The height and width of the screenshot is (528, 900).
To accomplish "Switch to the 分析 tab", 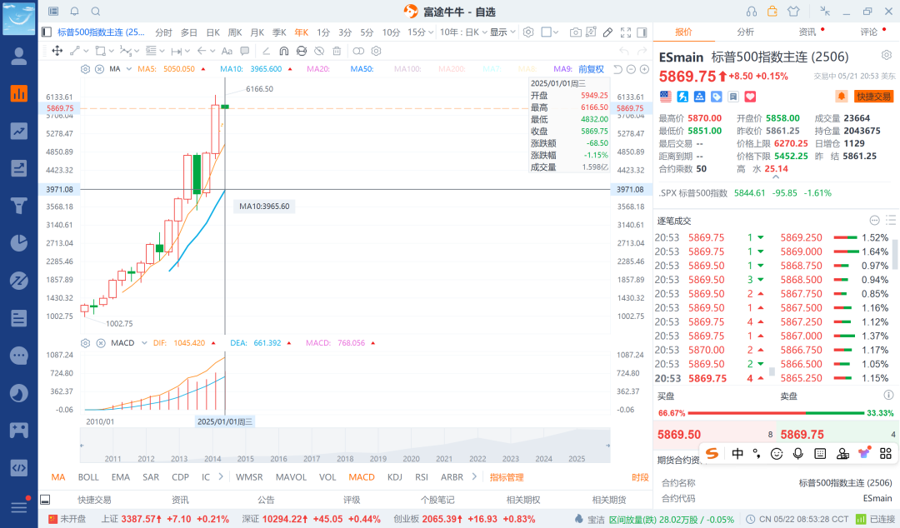I will tap(746, 32).
